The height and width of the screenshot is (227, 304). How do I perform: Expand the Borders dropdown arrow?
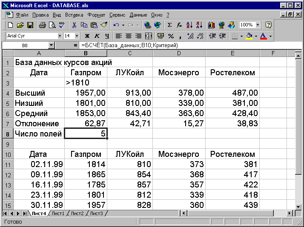pyautogui.click(x=241, y=36)
